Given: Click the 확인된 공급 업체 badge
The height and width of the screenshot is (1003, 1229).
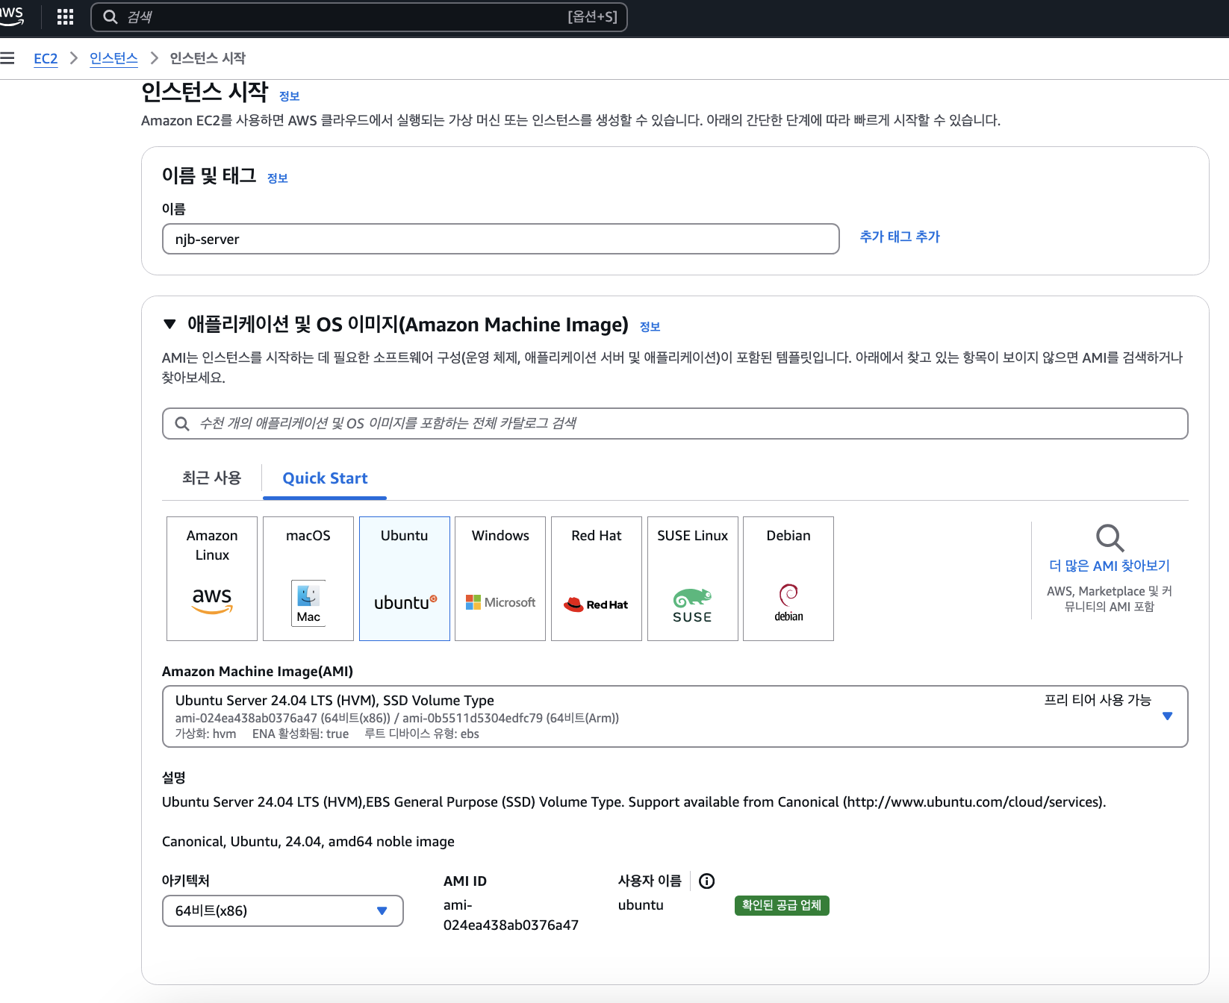Looking at the screenshot, I should click(782, 905).
